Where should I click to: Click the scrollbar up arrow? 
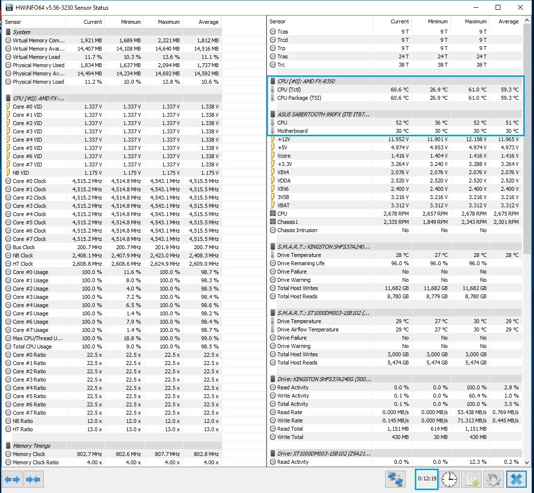[527, 20]
